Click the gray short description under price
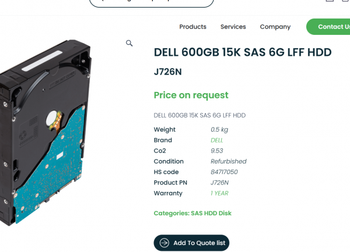Screen dimensions: 350x252 click(199, 115)
